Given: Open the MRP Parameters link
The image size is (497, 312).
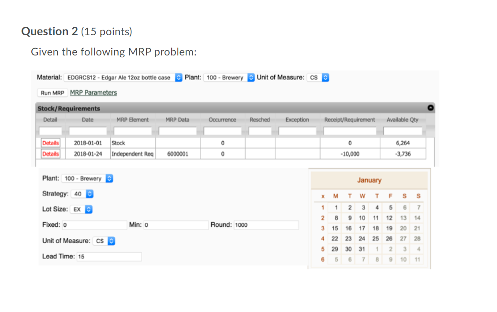Looking at the screenshot, I should (93, 93).
